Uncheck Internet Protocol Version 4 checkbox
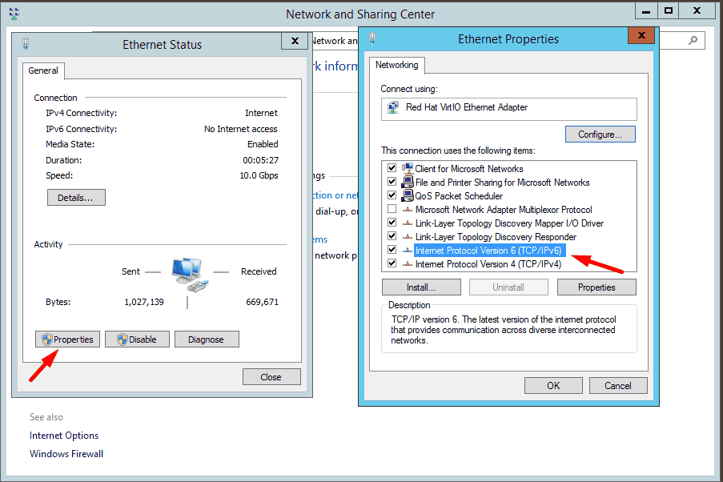This screenshot has height=482, width=723. point(392,264)
